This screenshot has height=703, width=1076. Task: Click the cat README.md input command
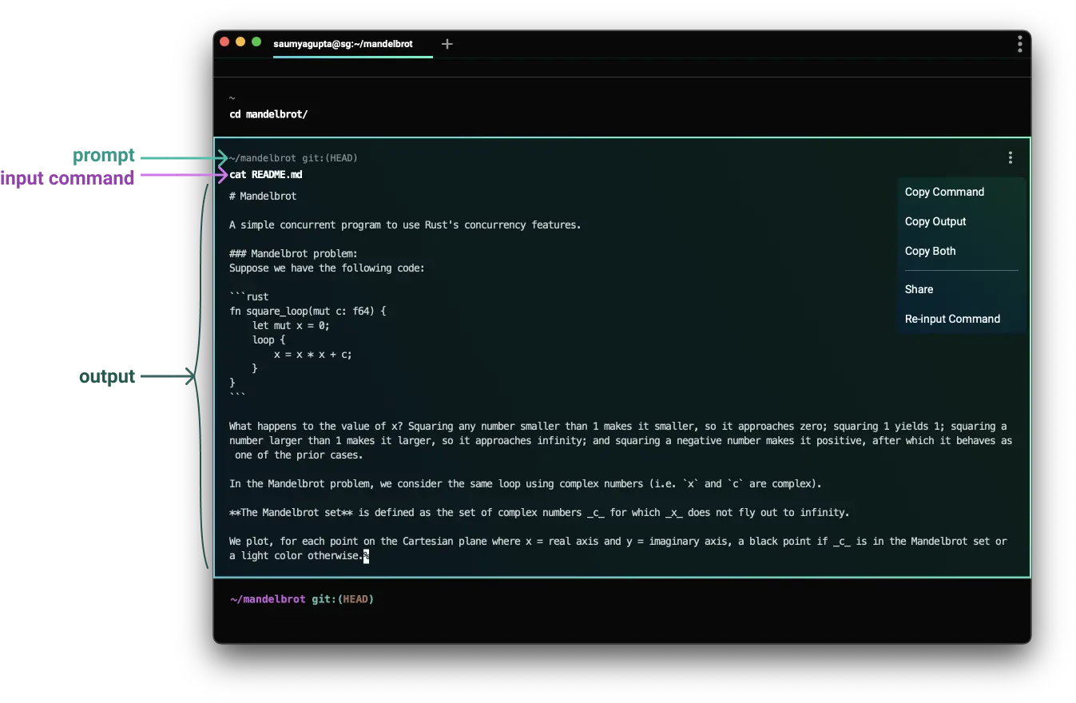click(266, 174)
